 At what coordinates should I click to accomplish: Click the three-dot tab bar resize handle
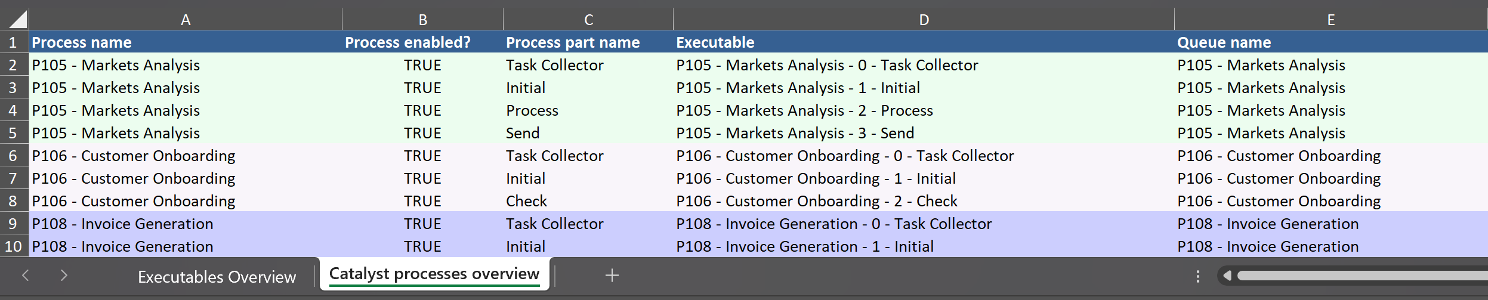pos(1197,276)
